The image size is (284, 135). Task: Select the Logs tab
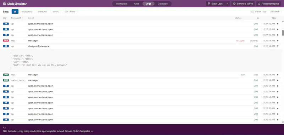148,4
